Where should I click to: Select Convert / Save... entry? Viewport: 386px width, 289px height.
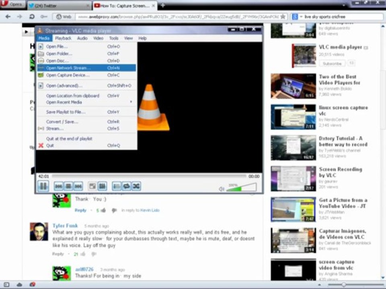pos(86,122)
